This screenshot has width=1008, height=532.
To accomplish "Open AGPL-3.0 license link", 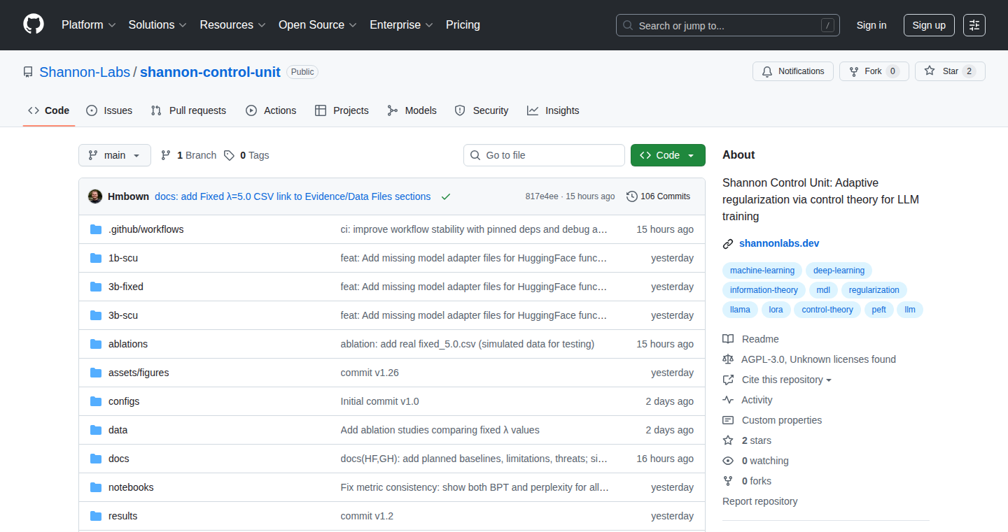I will coord(818,359).
